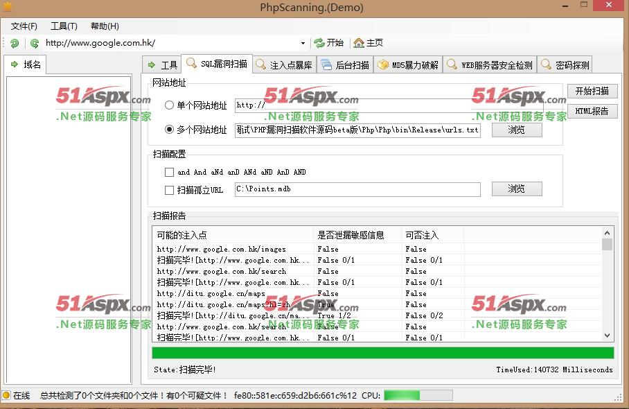Screen dimensions: 629x409
Task: Open the 帮助(H) menu
Action: pos(105,26)
